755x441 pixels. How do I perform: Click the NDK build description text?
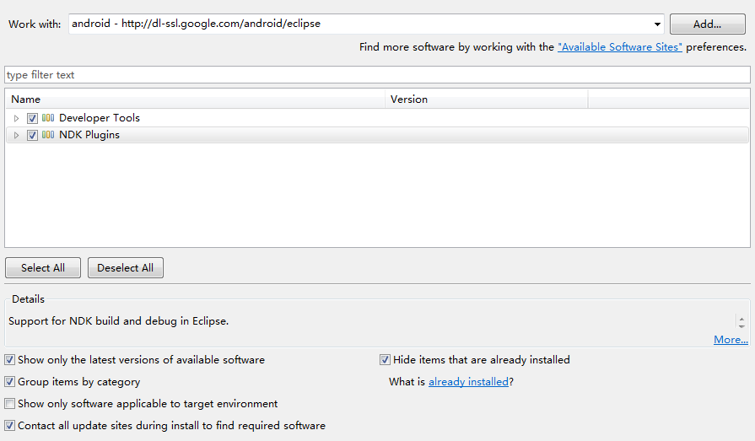pos(118,321)
